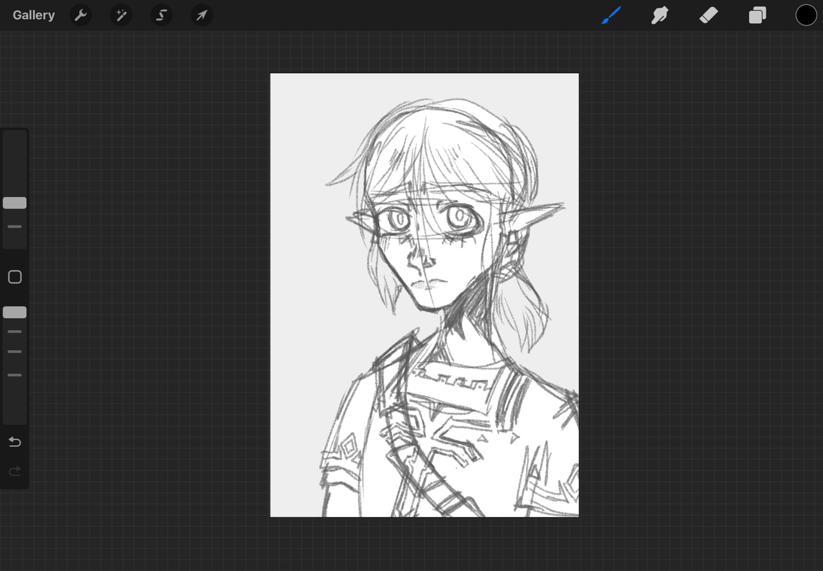Return to the Gallery
Viewport: 823px width, 571px height.
(33, 15)
